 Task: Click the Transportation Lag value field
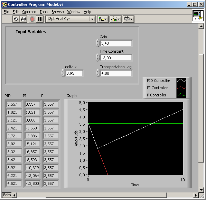pos(116,73)
